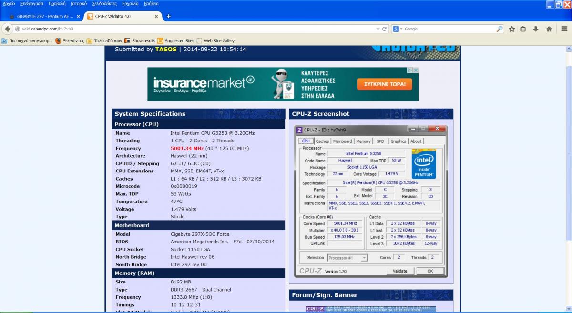Click the 1.479 Volts voltage value
The width and height of the screenshot is (572, 313).
point(184,209)
